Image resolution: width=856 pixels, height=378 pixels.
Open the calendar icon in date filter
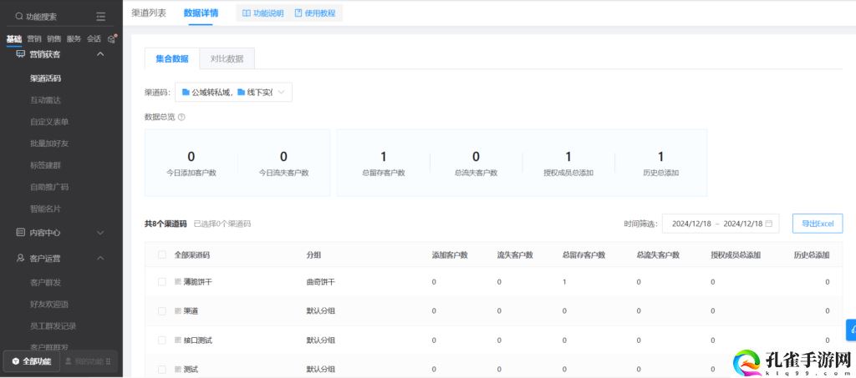[769, 224]
